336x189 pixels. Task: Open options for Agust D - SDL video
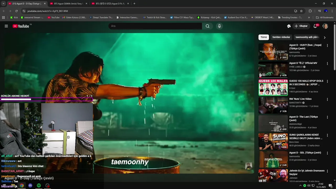(327, 153)
